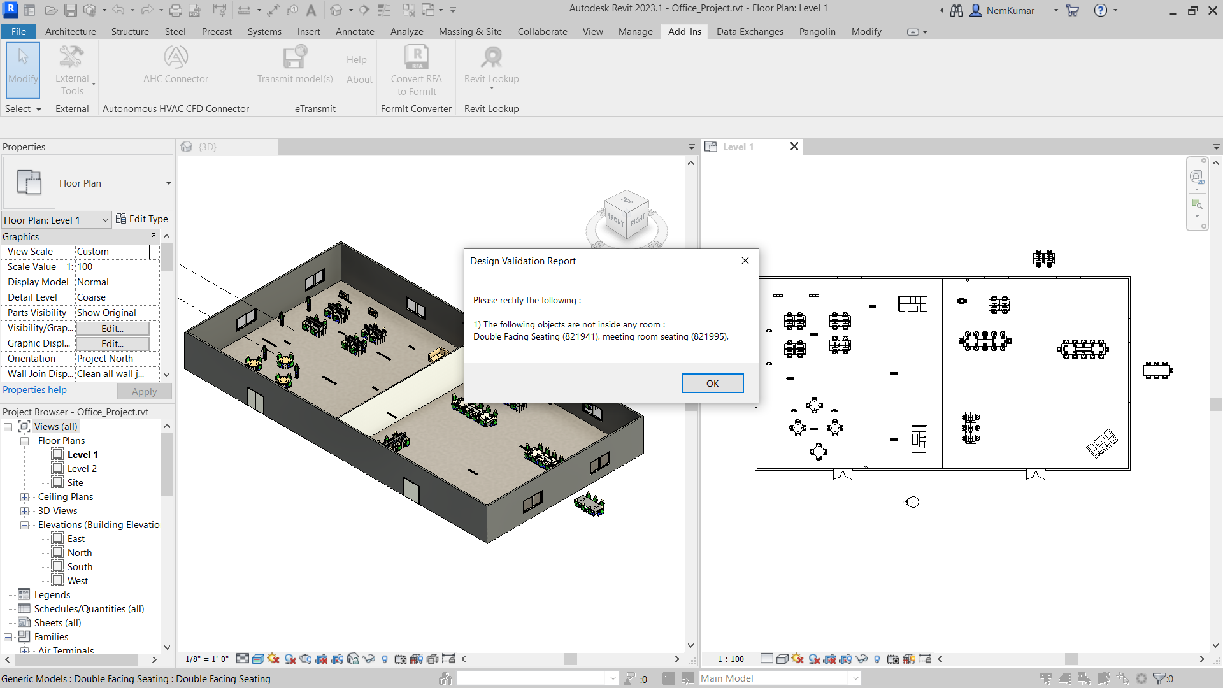
Task: Open the Structure ribbon tab
Action: [130, 32]
